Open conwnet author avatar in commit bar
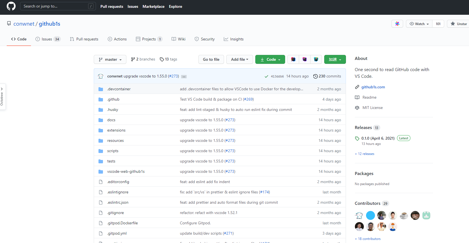This screenshot has height=243, width=469. [101, 76]
